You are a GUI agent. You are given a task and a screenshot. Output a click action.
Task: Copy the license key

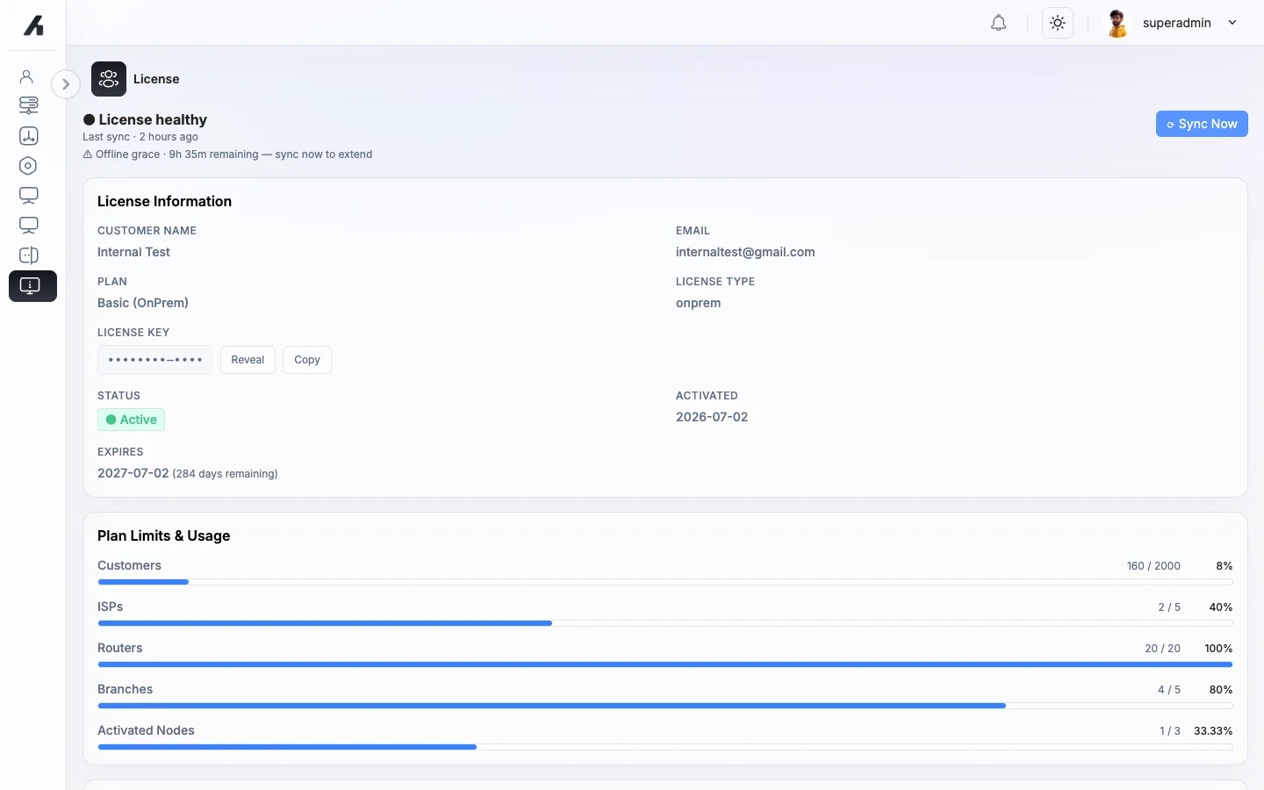[x=307, y=360]
